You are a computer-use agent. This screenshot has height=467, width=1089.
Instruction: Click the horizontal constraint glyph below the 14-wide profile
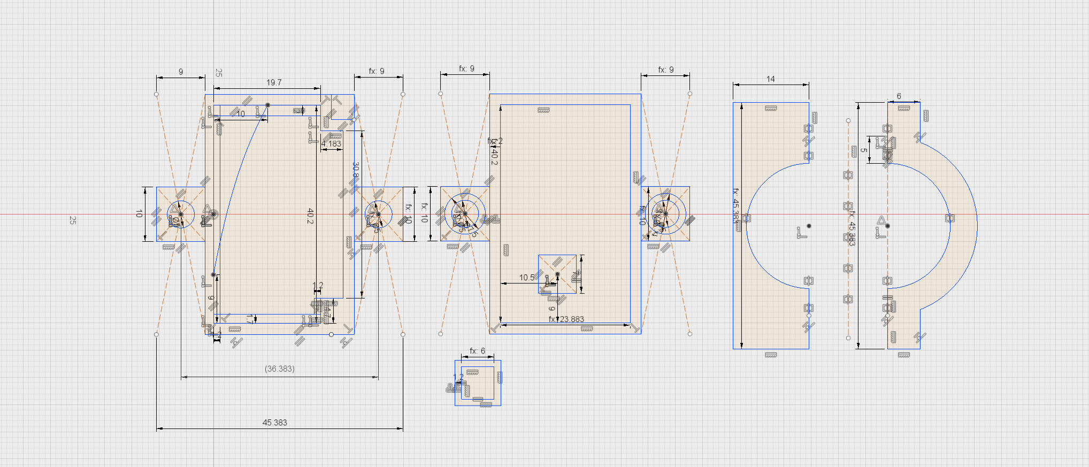[770, 355]
